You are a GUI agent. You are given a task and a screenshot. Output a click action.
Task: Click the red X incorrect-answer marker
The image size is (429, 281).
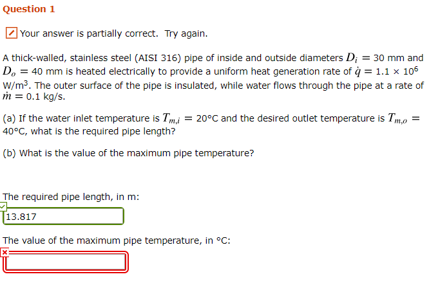pos(5,252)
